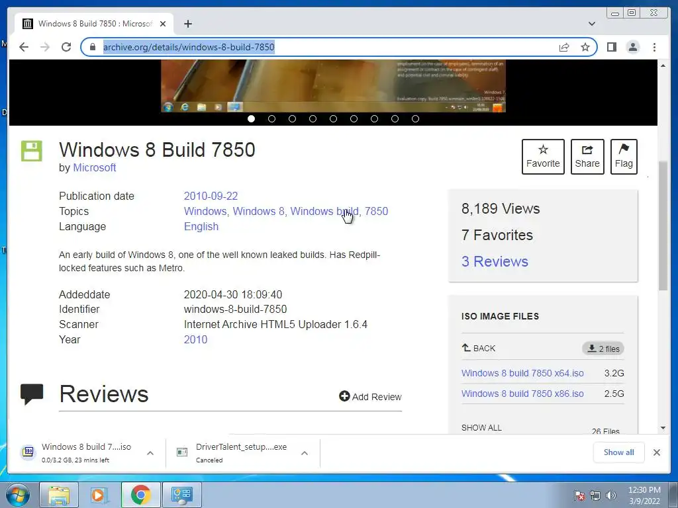Viewport: 678px width, 508px height.
Task: Go back to previous page
Action: 24,47
